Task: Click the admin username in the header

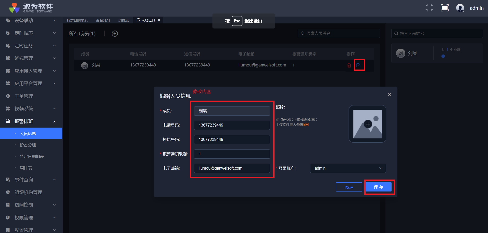Action: [x=477, y=8]
